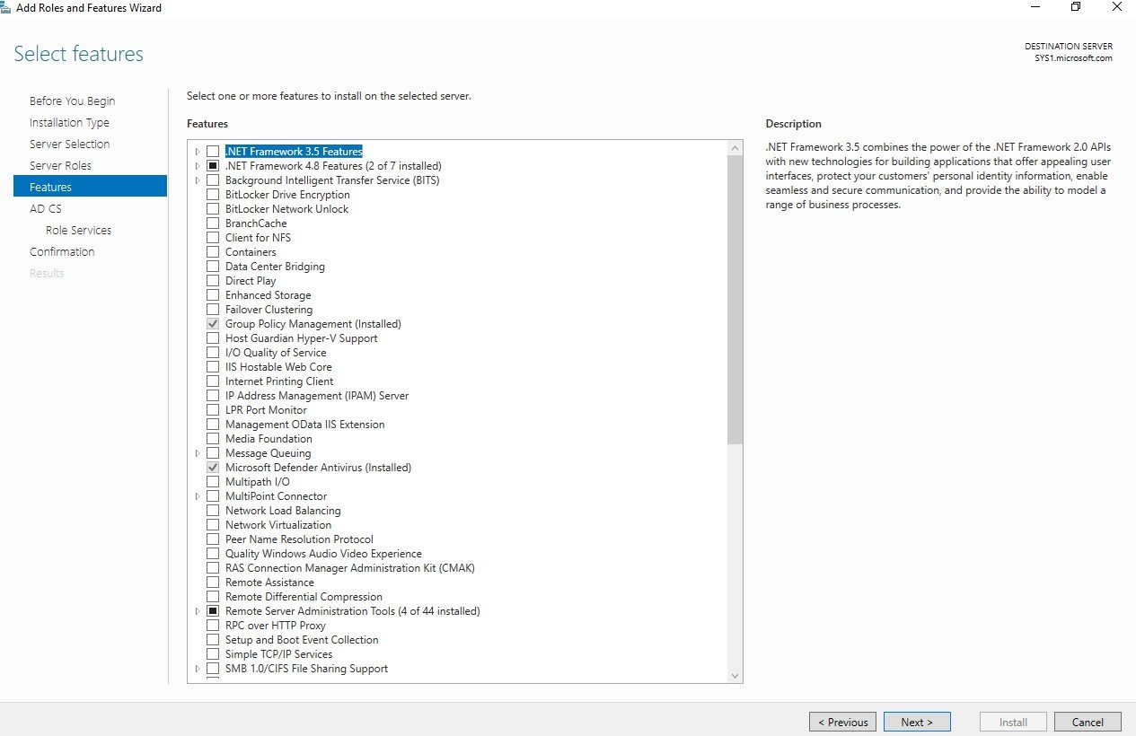
Task: Click scrollbar down arrow in features list
Action: [735, 676]
